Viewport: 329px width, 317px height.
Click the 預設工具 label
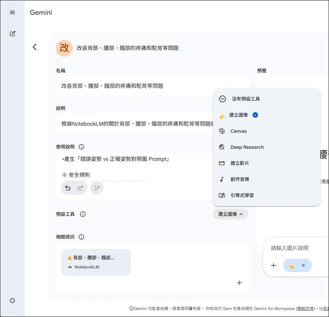click(x=65, y=214)
